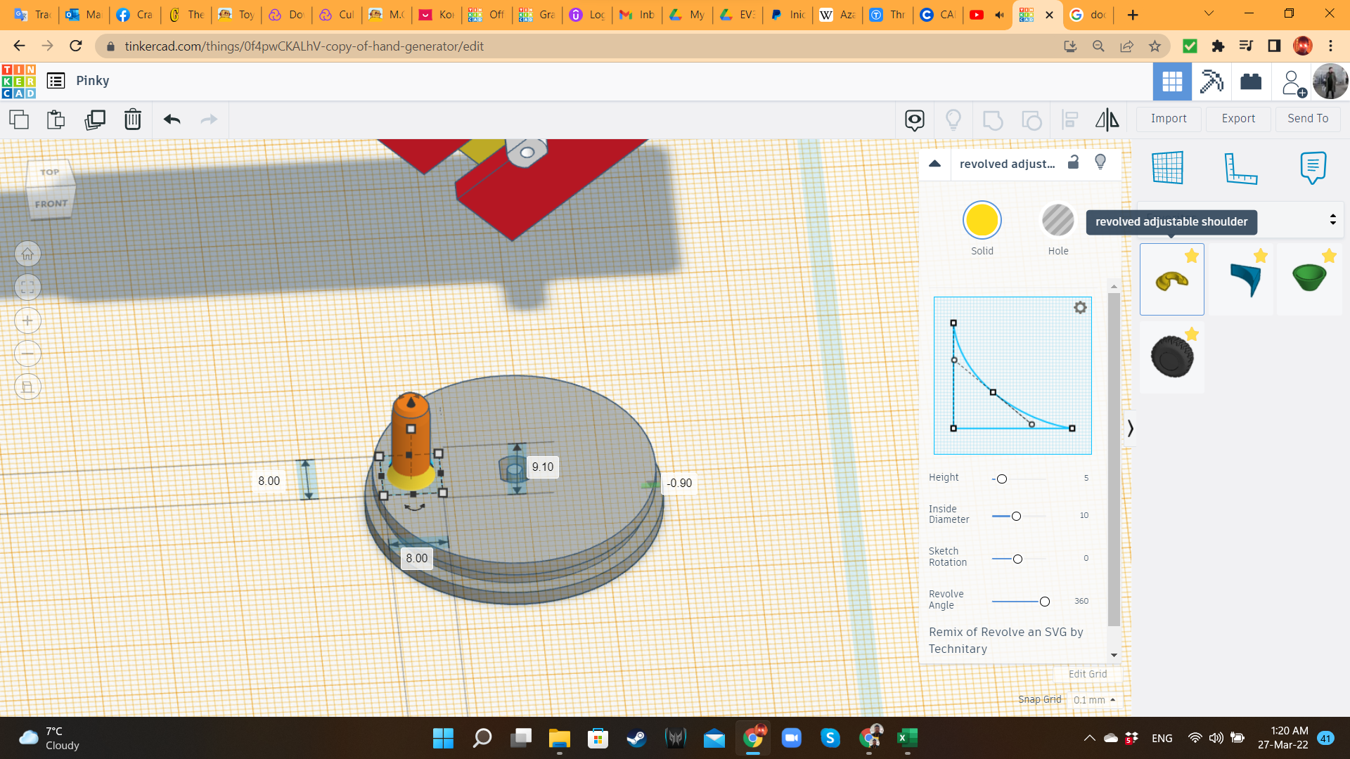This screenshot has height=759, width=1350.
Task: Open shape library category dropdown
Action: [x=1332, y=220]
